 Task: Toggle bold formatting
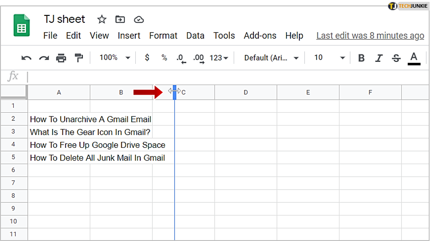coord(361,58)
